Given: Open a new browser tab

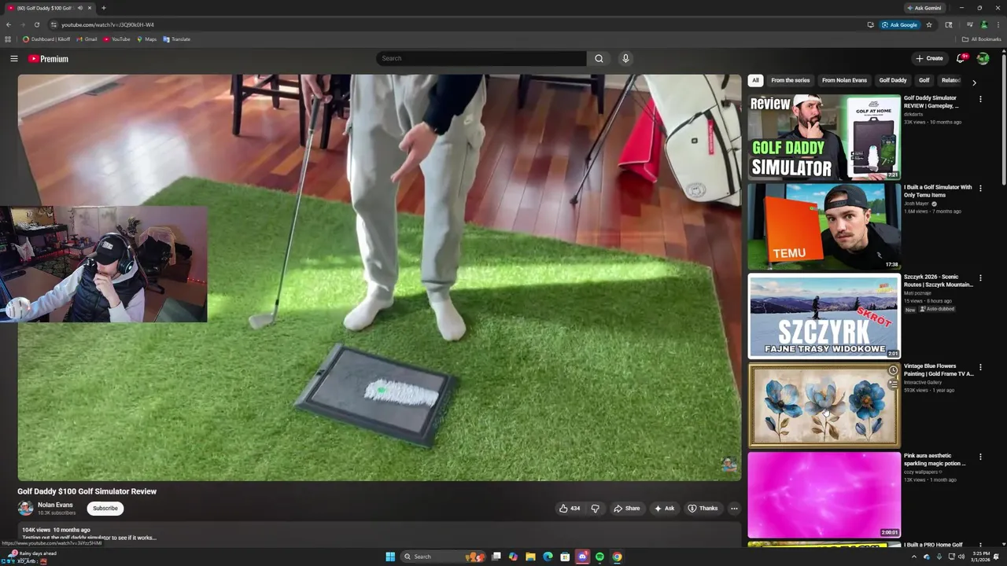Looking at the screenshot, I should 103,8.
